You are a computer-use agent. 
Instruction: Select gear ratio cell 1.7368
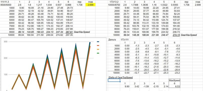(x=135, y=5)
